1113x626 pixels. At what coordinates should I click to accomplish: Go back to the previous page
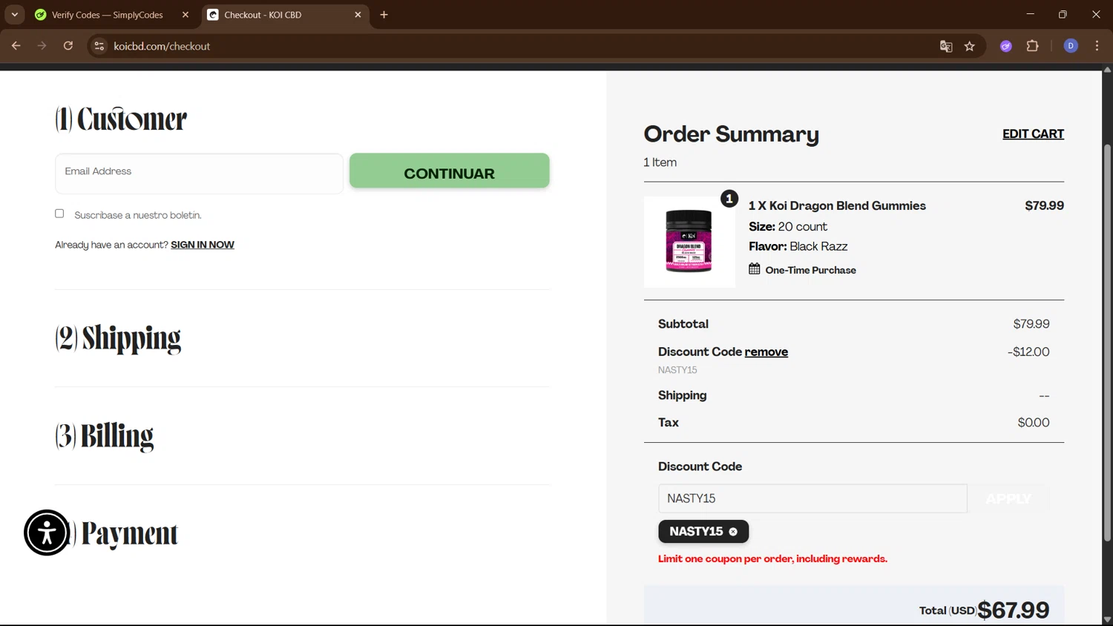tap(16, 46)
